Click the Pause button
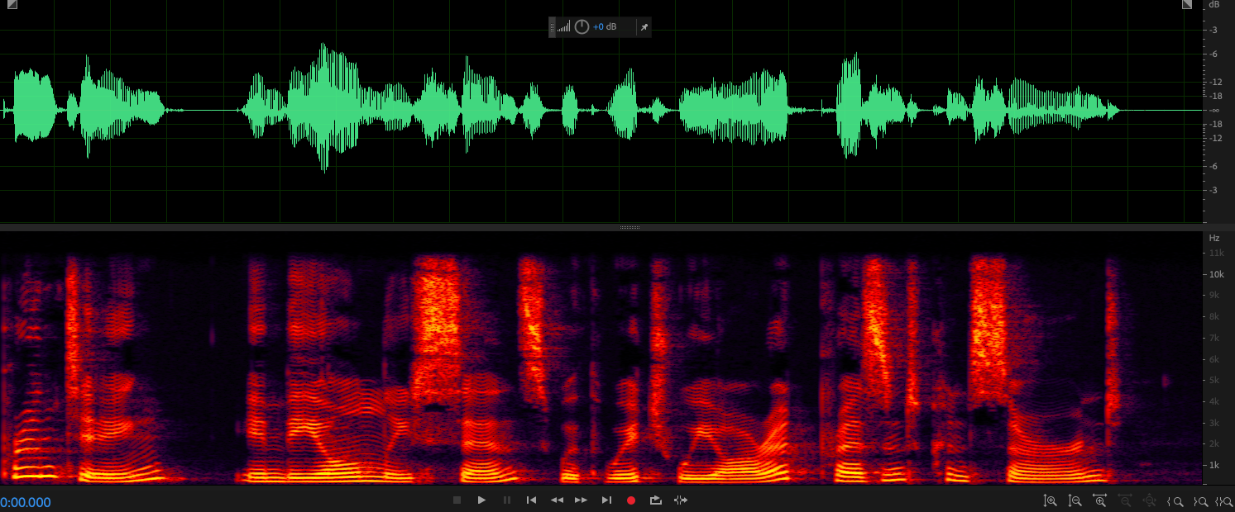 507,500
